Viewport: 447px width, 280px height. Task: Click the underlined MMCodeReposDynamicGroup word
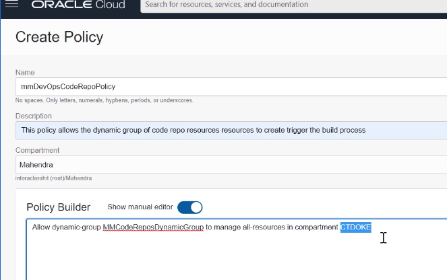click(153, 228)
